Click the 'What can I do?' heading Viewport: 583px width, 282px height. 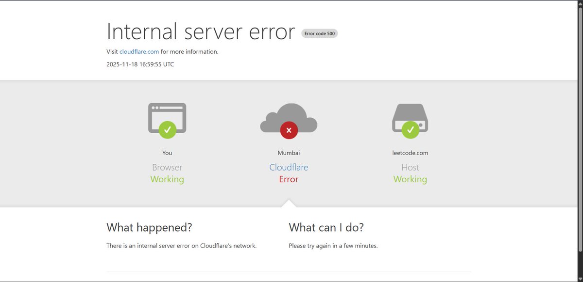[x=326, y=227]
